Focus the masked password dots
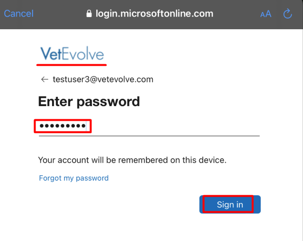The width and height of the screenshot is (303, 241). (62, 126)
